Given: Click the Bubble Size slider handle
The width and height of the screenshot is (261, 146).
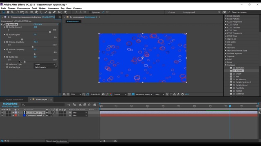Looking at the screenshot, I should 24,62.
